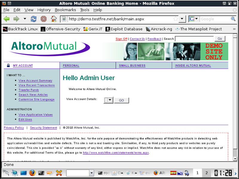Viewport: 239px width, 179px height.
Task: Reload the page with the refresh icon
Action: click(x=33, y=19)
